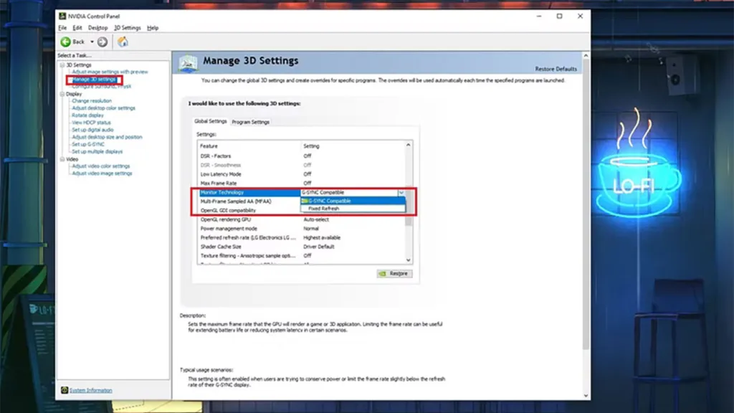Screen dimensions: 734x413
Task: Select the DSR - Factors row
Action: [302, 156]
